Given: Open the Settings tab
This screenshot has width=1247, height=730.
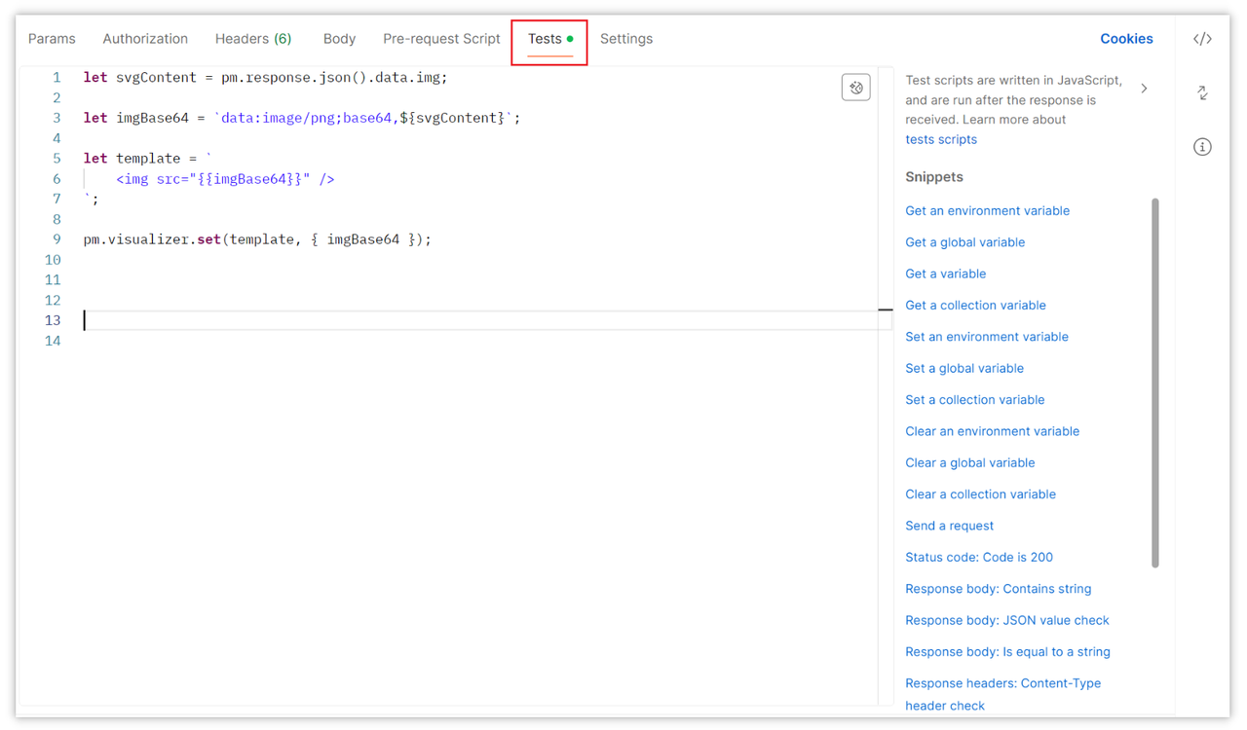Looking at the screenshot, I should coord(626,39).
